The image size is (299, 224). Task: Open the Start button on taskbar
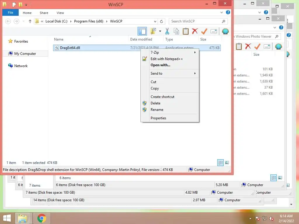click(x=7, y=218)
